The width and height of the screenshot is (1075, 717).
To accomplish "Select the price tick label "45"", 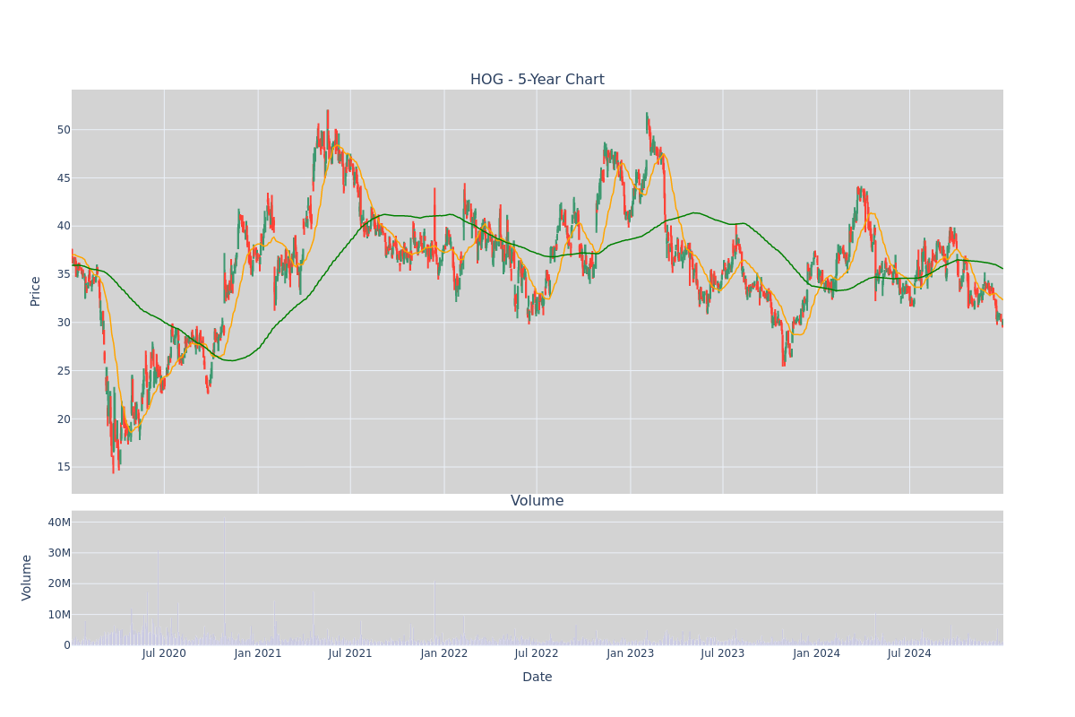I will pos(64,177).
